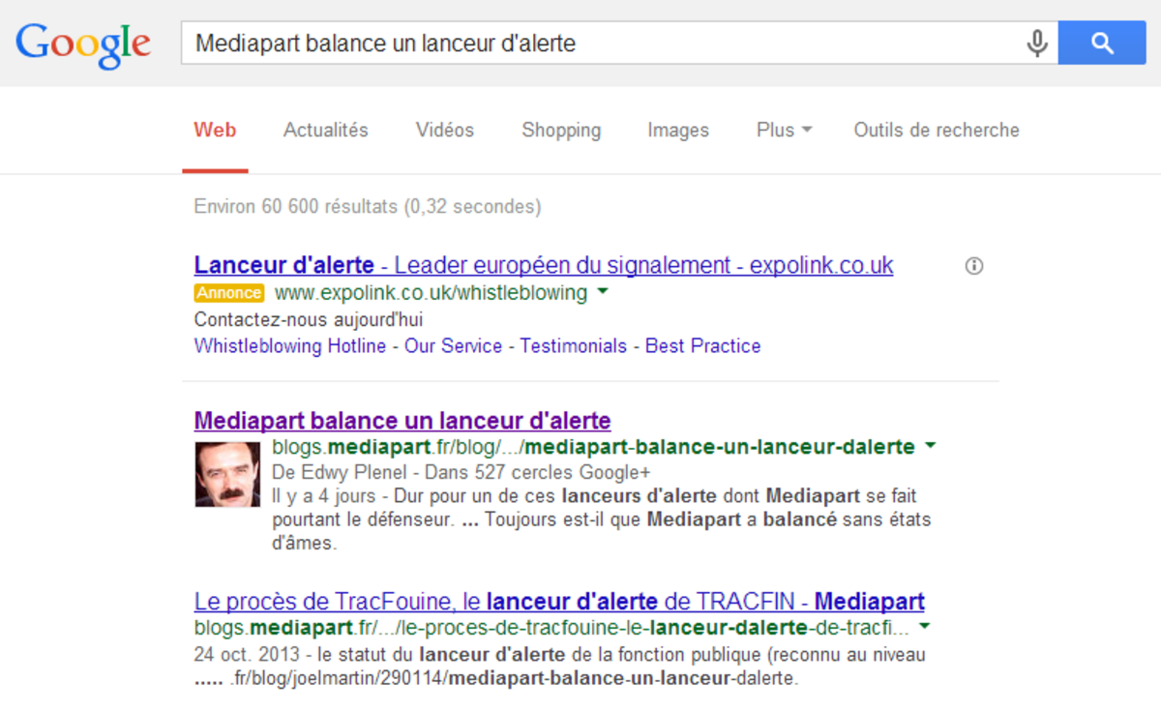1161x711 pixels.
Task: Click the blue search magnifier button
Action: (1102, 44)
